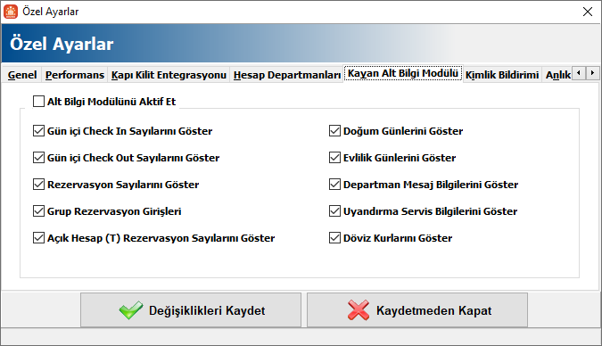Open the Genel tab
The width and height of the screenshot is (602, 346).
22,75
